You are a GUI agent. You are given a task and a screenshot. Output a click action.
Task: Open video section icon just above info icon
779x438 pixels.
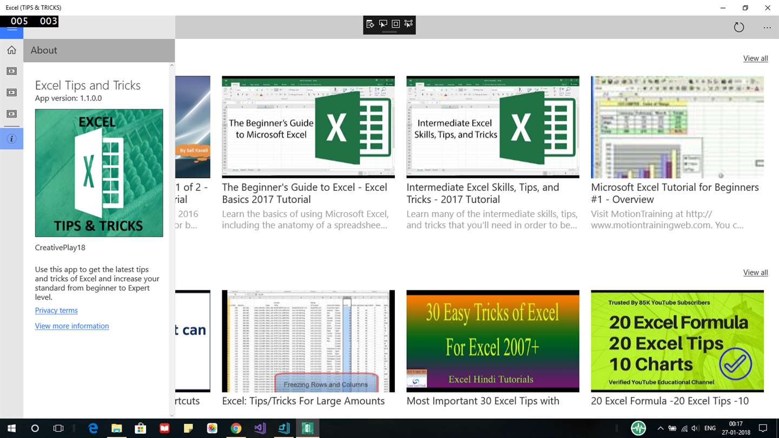(x=11, y=114)
